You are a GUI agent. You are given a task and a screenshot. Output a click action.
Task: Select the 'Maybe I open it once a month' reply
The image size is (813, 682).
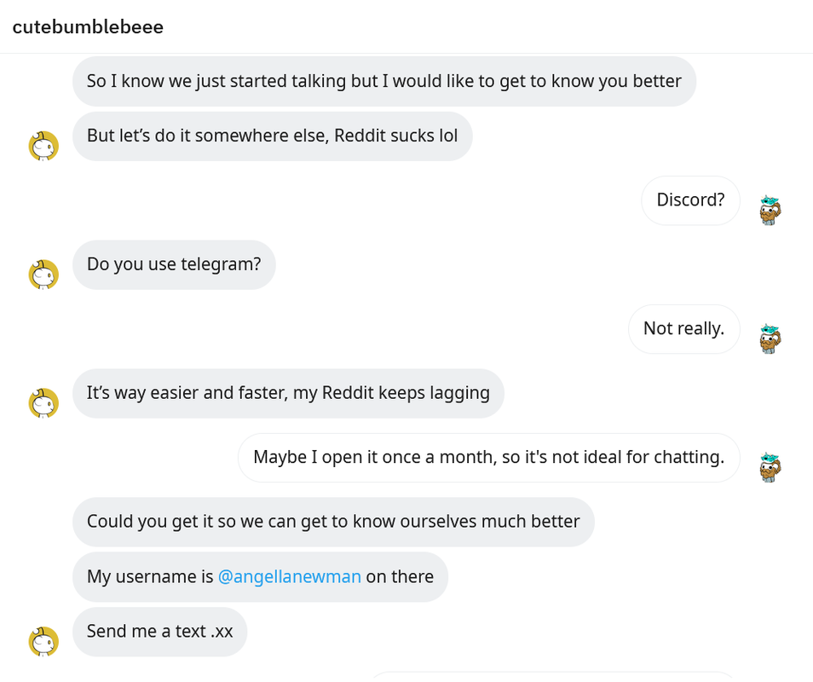click(x=489, y=458)
